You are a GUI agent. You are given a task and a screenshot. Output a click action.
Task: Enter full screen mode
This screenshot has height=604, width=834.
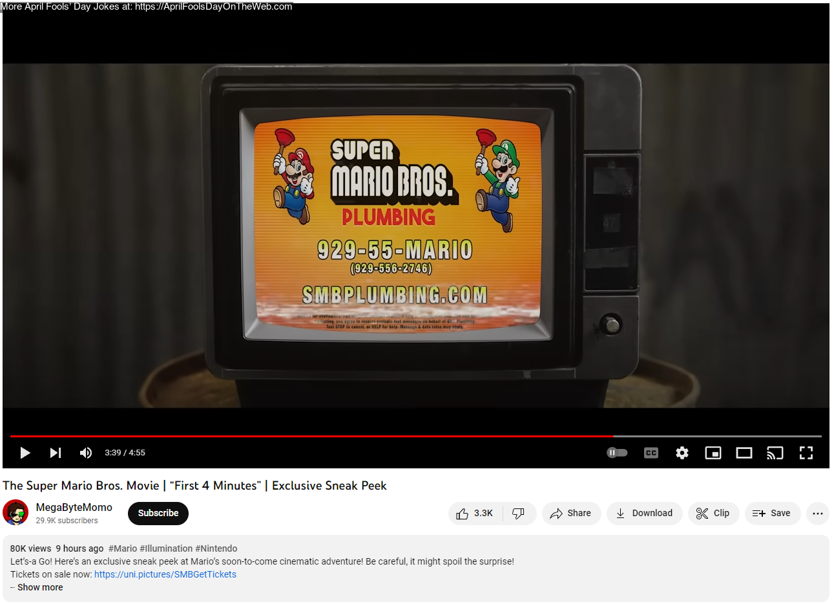(x=806, y=453)
